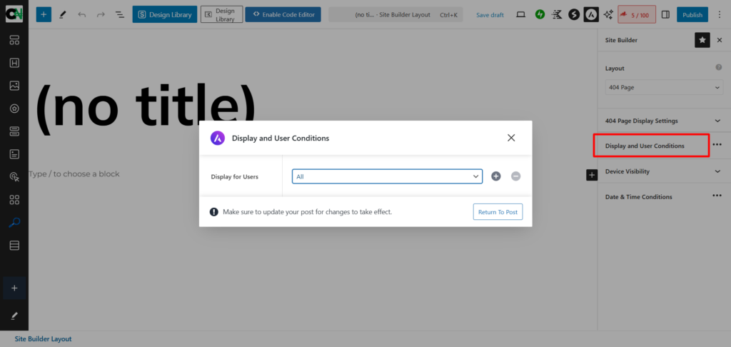Close the Display and User Conditions dialog

511,138
